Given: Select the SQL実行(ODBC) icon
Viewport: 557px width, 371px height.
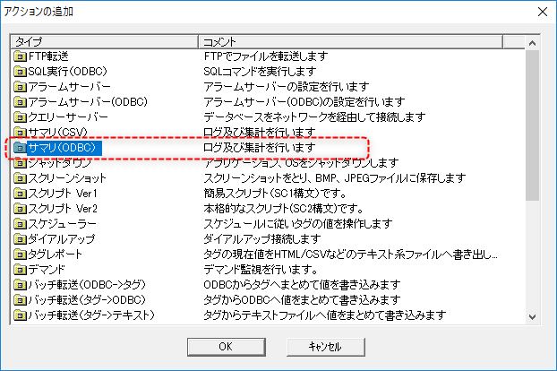Looking at the screenshot, I should [21, 72].
